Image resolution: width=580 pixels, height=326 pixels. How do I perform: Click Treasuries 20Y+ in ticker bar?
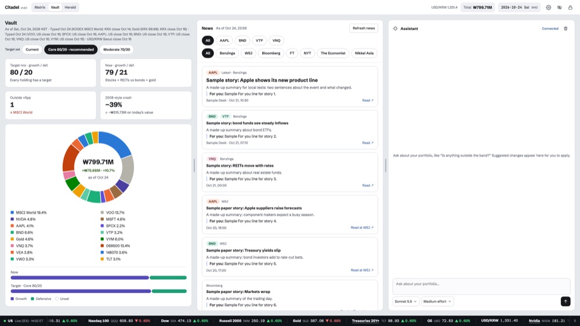[384, 321]
